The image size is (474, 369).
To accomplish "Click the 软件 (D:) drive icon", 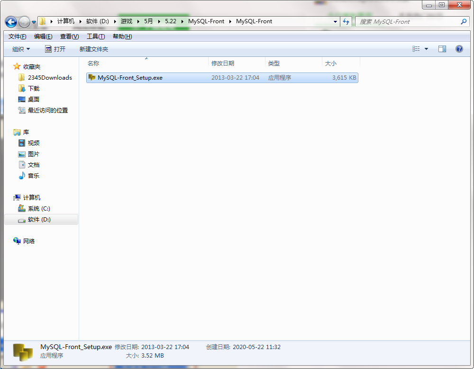I will (x=22, y=221).
